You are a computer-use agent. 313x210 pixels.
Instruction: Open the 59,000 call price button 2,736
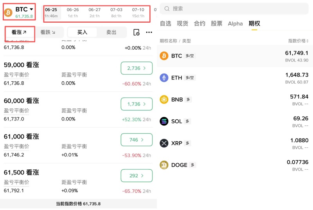click(137, 68)
